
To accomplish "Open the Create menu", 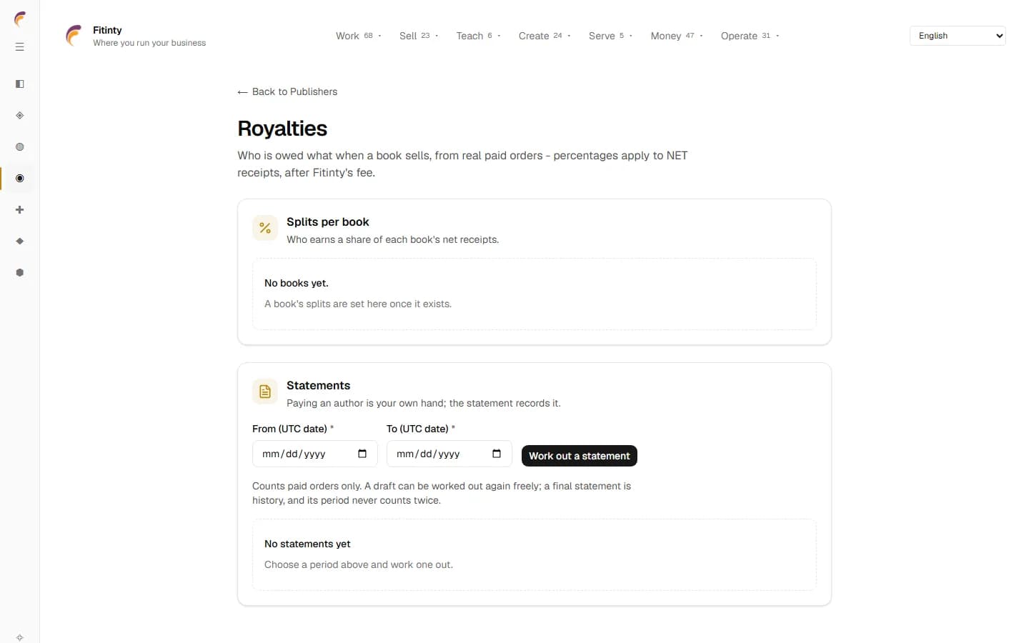I will 545,36.
